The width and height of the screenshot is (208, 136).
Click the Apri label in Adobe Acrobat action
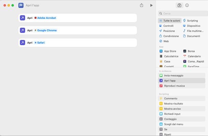(x=30, y=18)
